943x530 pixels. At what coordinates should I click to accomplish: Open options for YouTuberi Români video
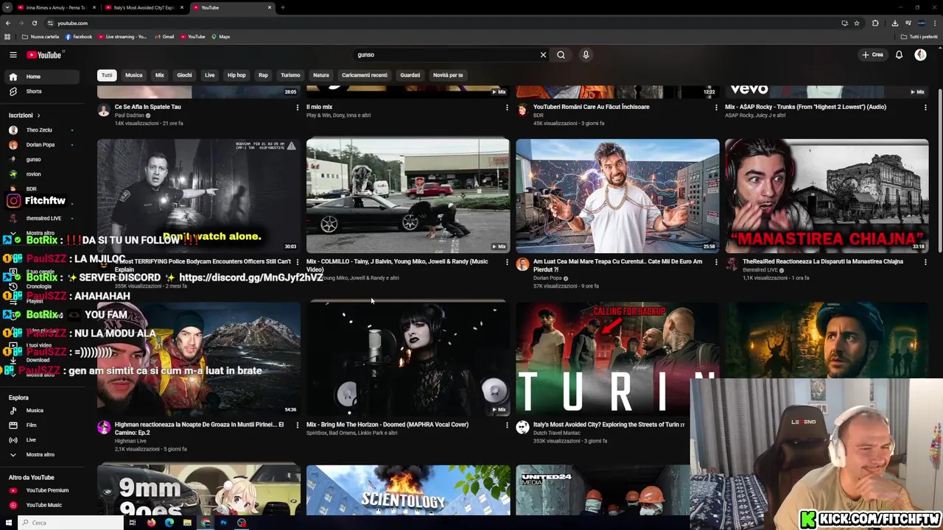pyautogui.click(x=716, y=107)
